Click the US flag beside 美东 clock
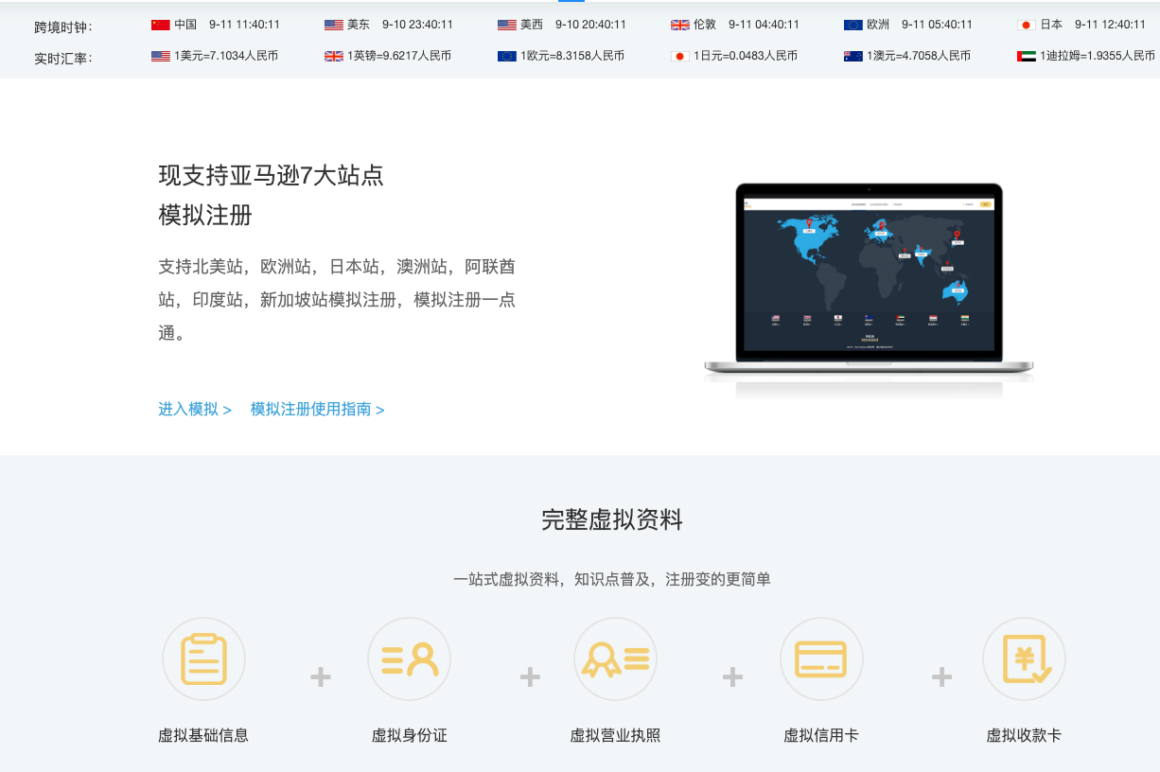 pyautogui.click(x=333, y=25)
